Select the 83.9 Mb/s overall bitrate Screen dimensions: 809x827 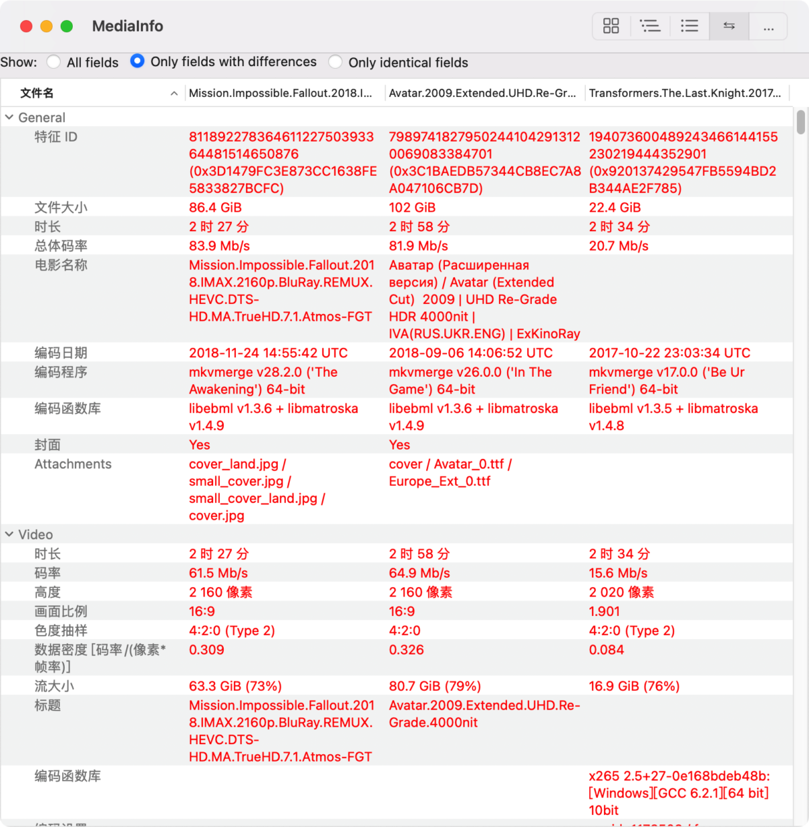[220, 246]
